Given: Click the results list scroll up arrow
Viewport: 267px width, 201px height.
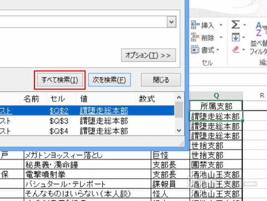Looking at the screenshot, I should tap(179, 97).
